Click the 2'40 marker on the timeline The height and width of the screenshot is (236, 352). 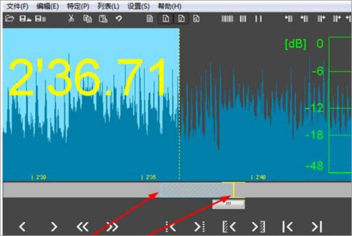pyautogui.click(x=259, y=178)
